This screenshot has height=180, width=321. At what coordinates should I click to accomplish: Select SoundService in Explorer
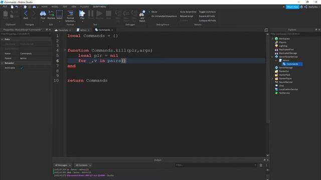tap(286, 82)
